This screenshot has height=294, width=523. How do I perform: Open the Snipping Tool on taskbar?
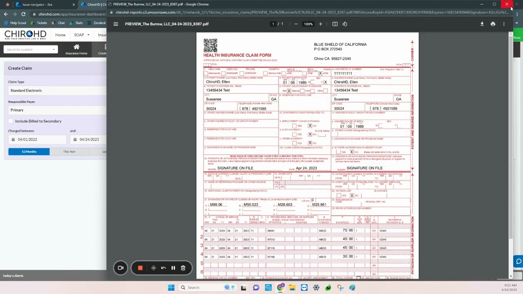[x=340, y=287]
